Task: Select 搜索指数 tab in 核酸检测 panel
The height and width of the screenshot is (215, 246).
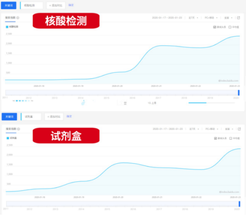Action: [10, 18]
